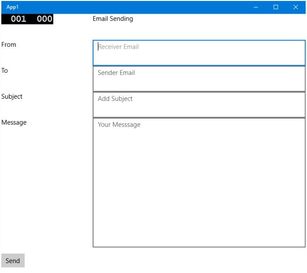
Task: Click the Message label
Action: click(x=14, y=122)
